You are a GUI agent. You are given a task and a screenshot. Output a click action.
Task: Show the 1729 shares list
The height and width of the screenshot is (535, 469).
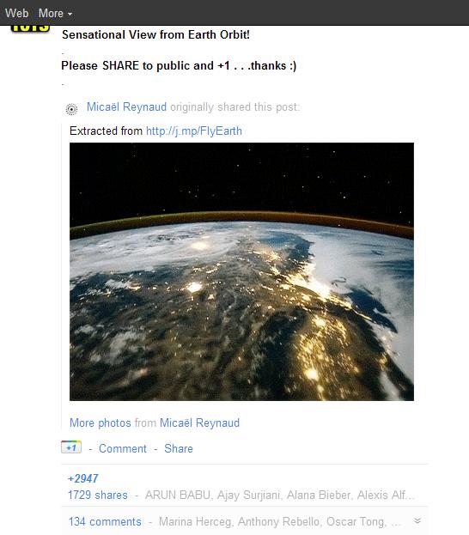coord(98,495)
